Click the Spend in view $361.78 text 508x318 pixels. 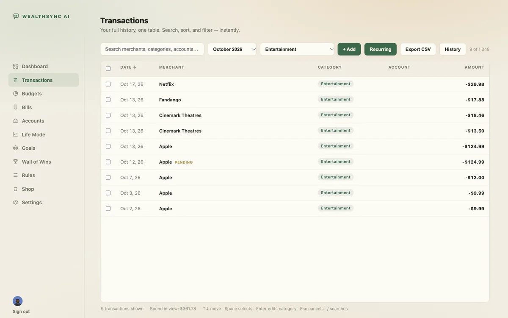point(173,309)
